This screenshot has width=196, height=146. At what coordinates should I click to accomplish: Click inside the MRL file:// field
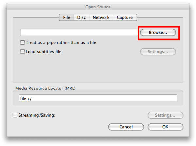click(x=98, y=98)
